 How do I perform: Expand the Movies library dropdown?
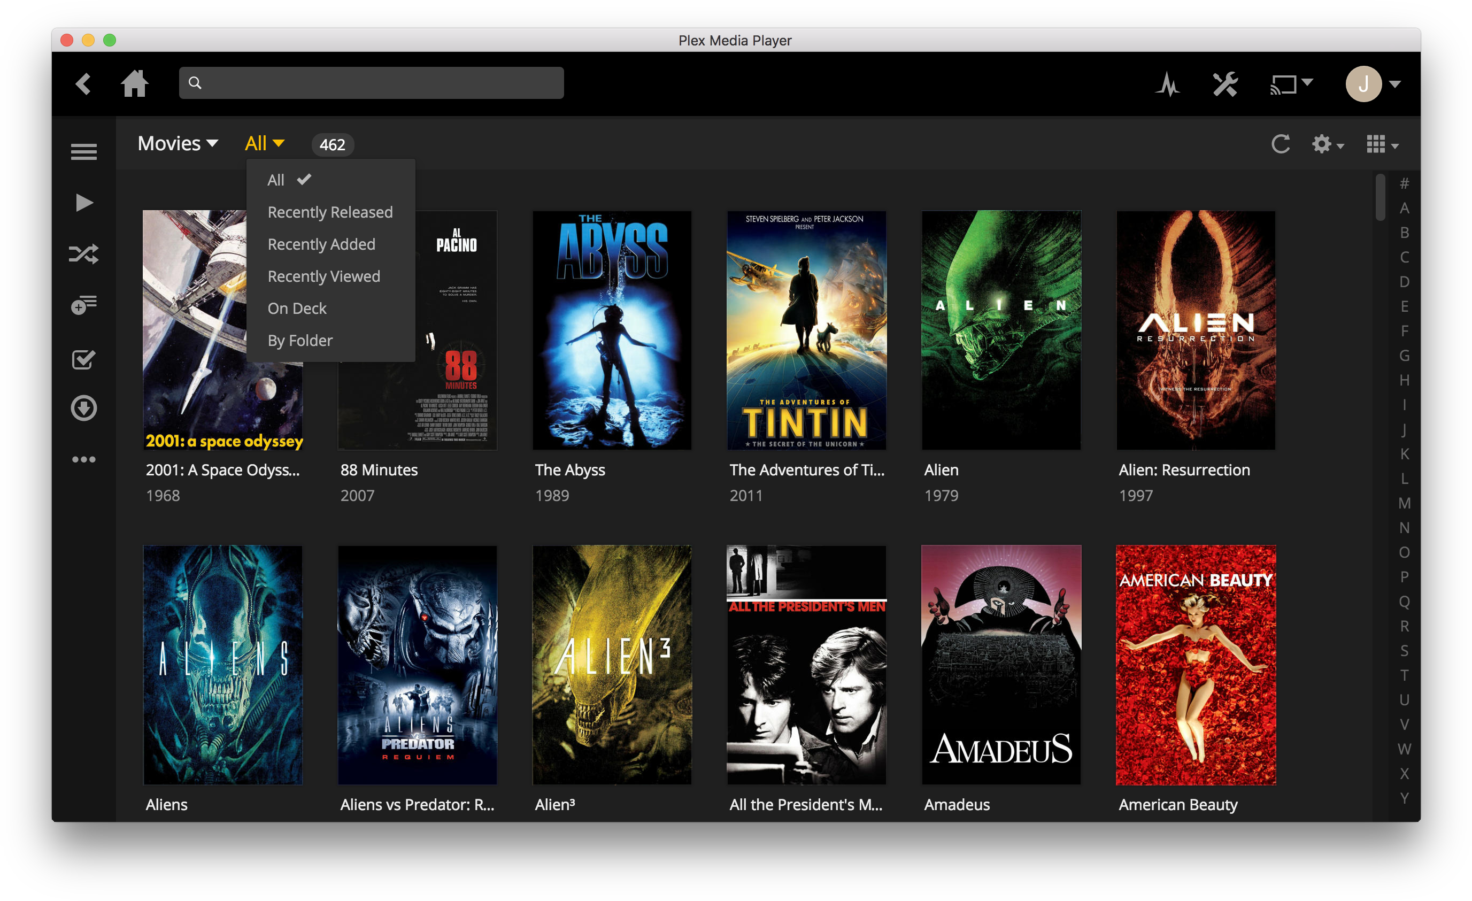click(x=178, y=143)
